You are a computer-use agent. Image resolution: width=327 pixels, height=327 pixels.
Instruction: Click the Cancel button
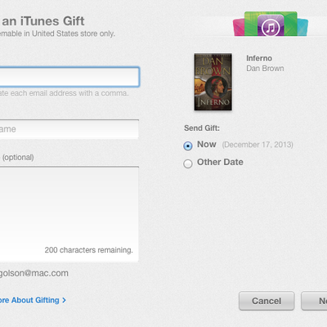point(267,301)
